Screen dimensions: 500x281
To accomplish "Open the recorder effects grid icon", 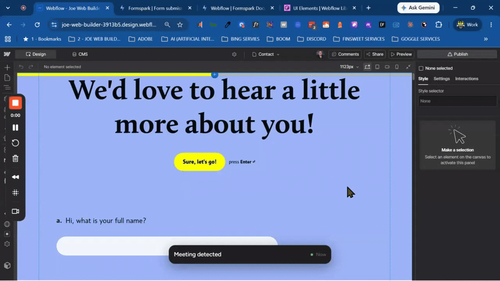I will tap(15, 192).
